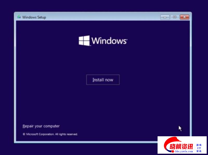
Task: Click the four-pane Windows logo
Action: pyautogui.click(x=84, y=41)
